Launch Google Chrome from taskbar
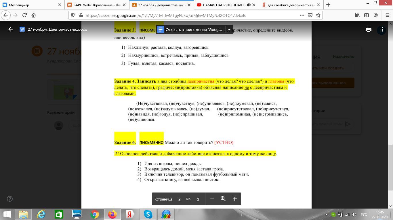393x220 pixels. point(95,214)
